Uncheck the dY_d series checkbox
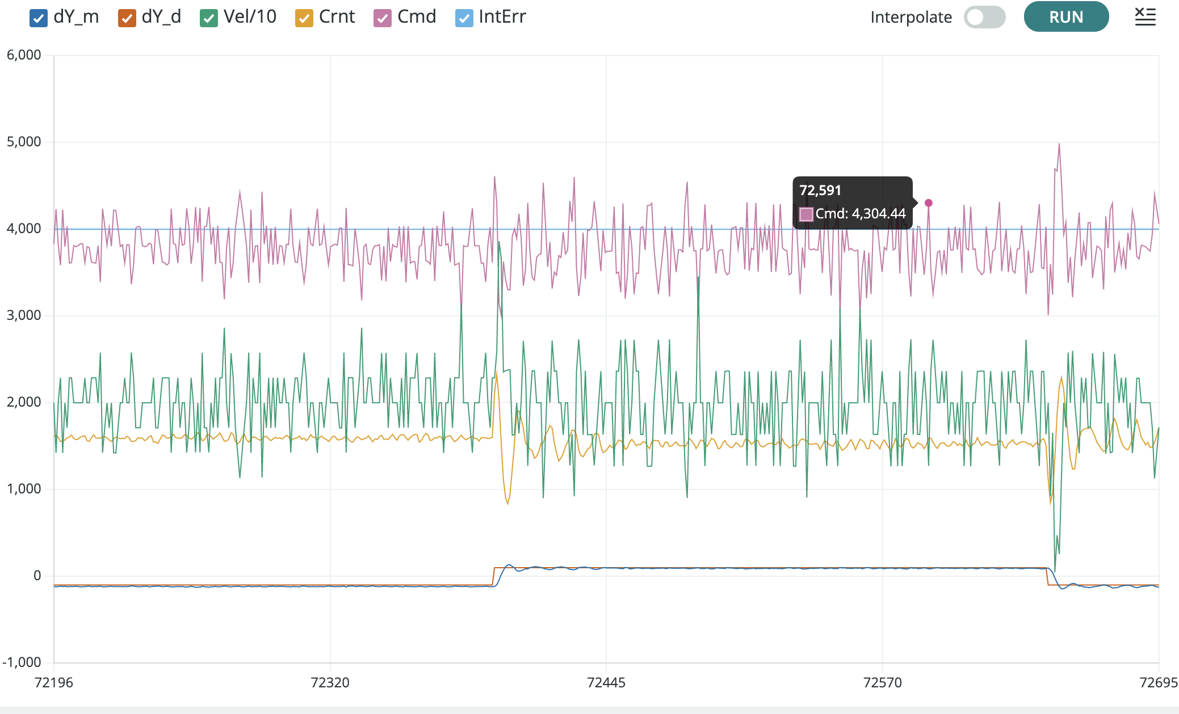This screenshot has width=1179, height=714. pos(127,18)
